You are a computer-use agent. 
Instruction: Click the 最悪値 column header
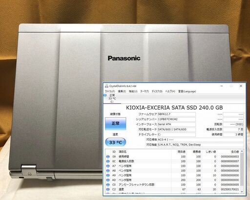point(197,152)
